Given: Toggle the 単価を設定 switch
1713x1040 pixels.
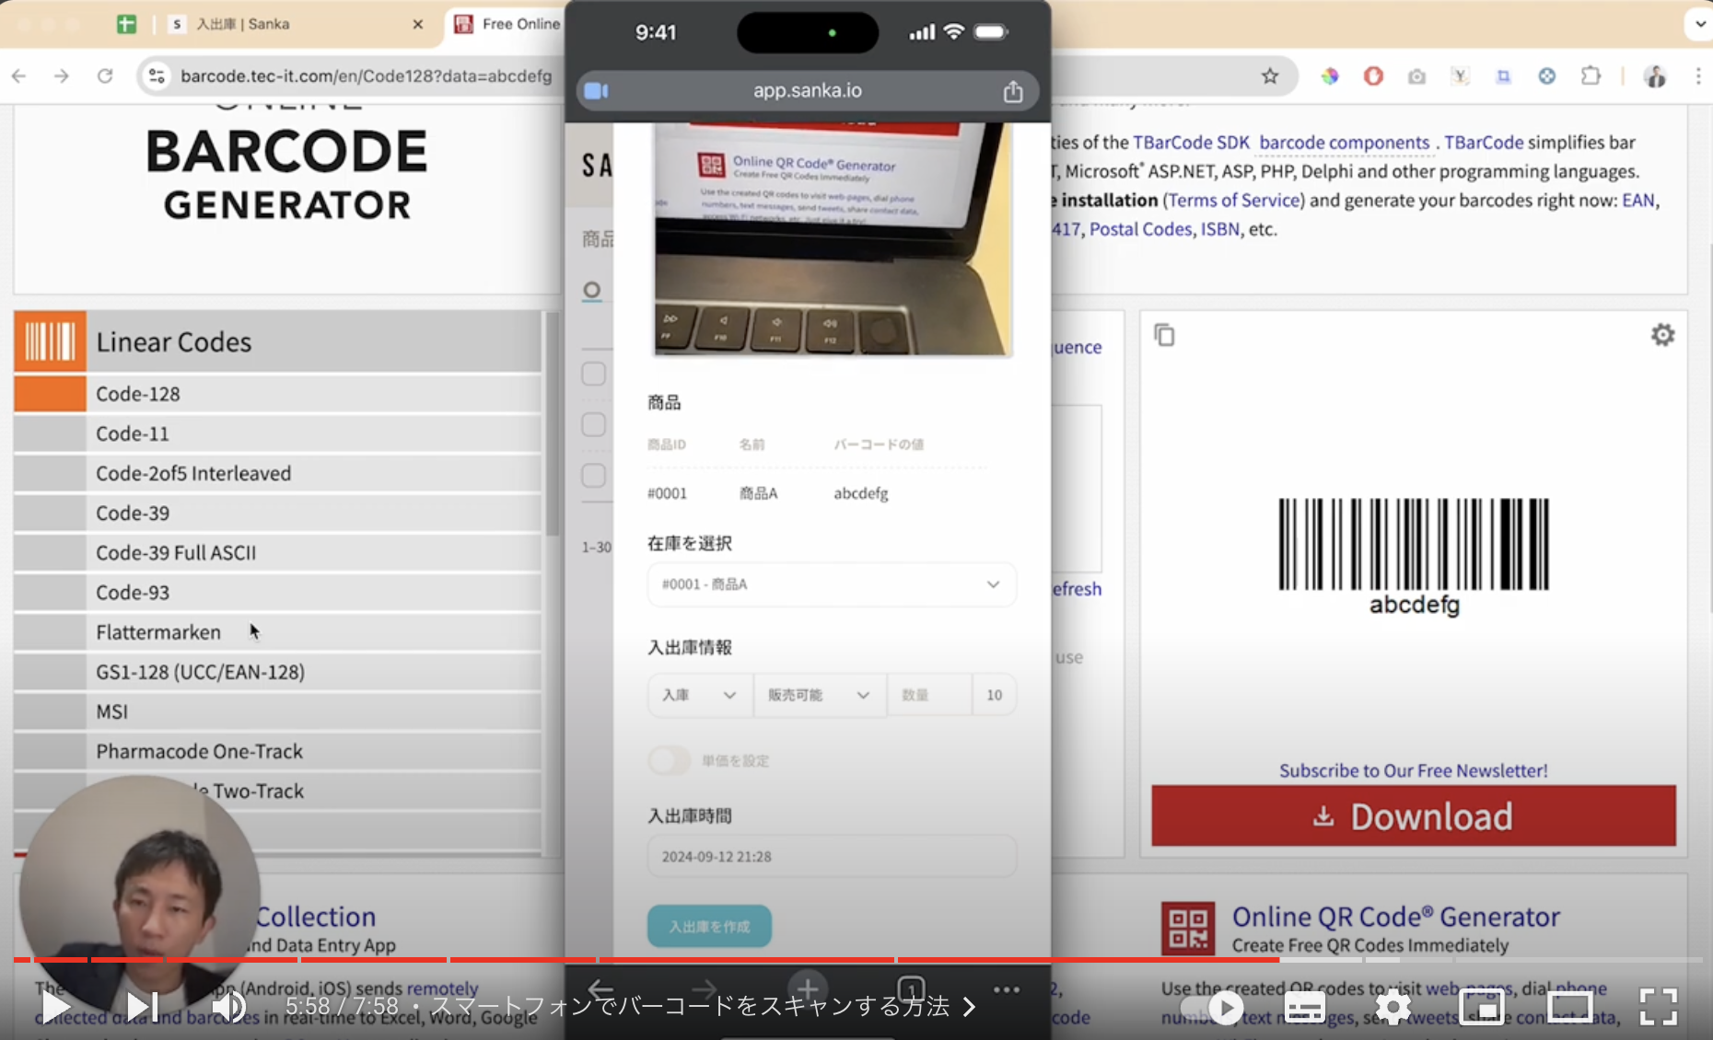Looking at the screenshot, I should pyautogui.click(x=670, y=760).
